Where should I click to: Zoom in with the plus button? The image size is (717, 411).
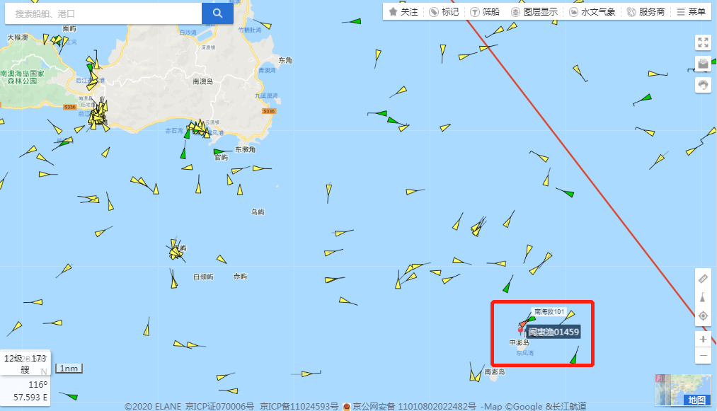click(x=703, y=340)
